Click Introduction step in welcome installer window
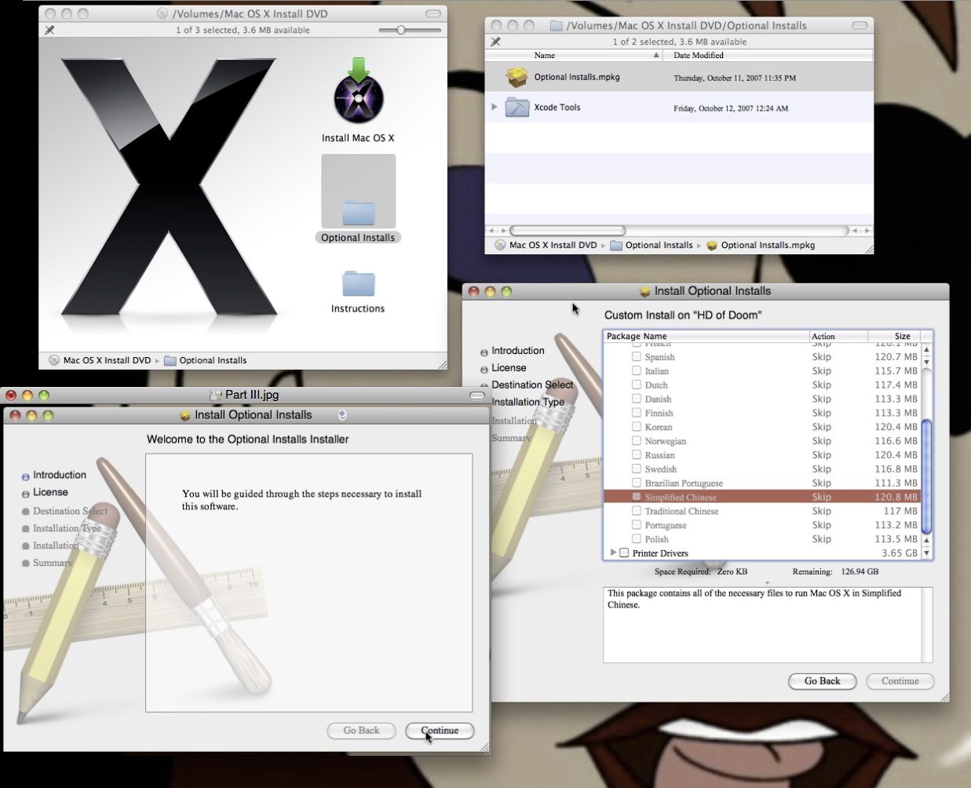Screen dimensions: 971x788 (60, 475)
